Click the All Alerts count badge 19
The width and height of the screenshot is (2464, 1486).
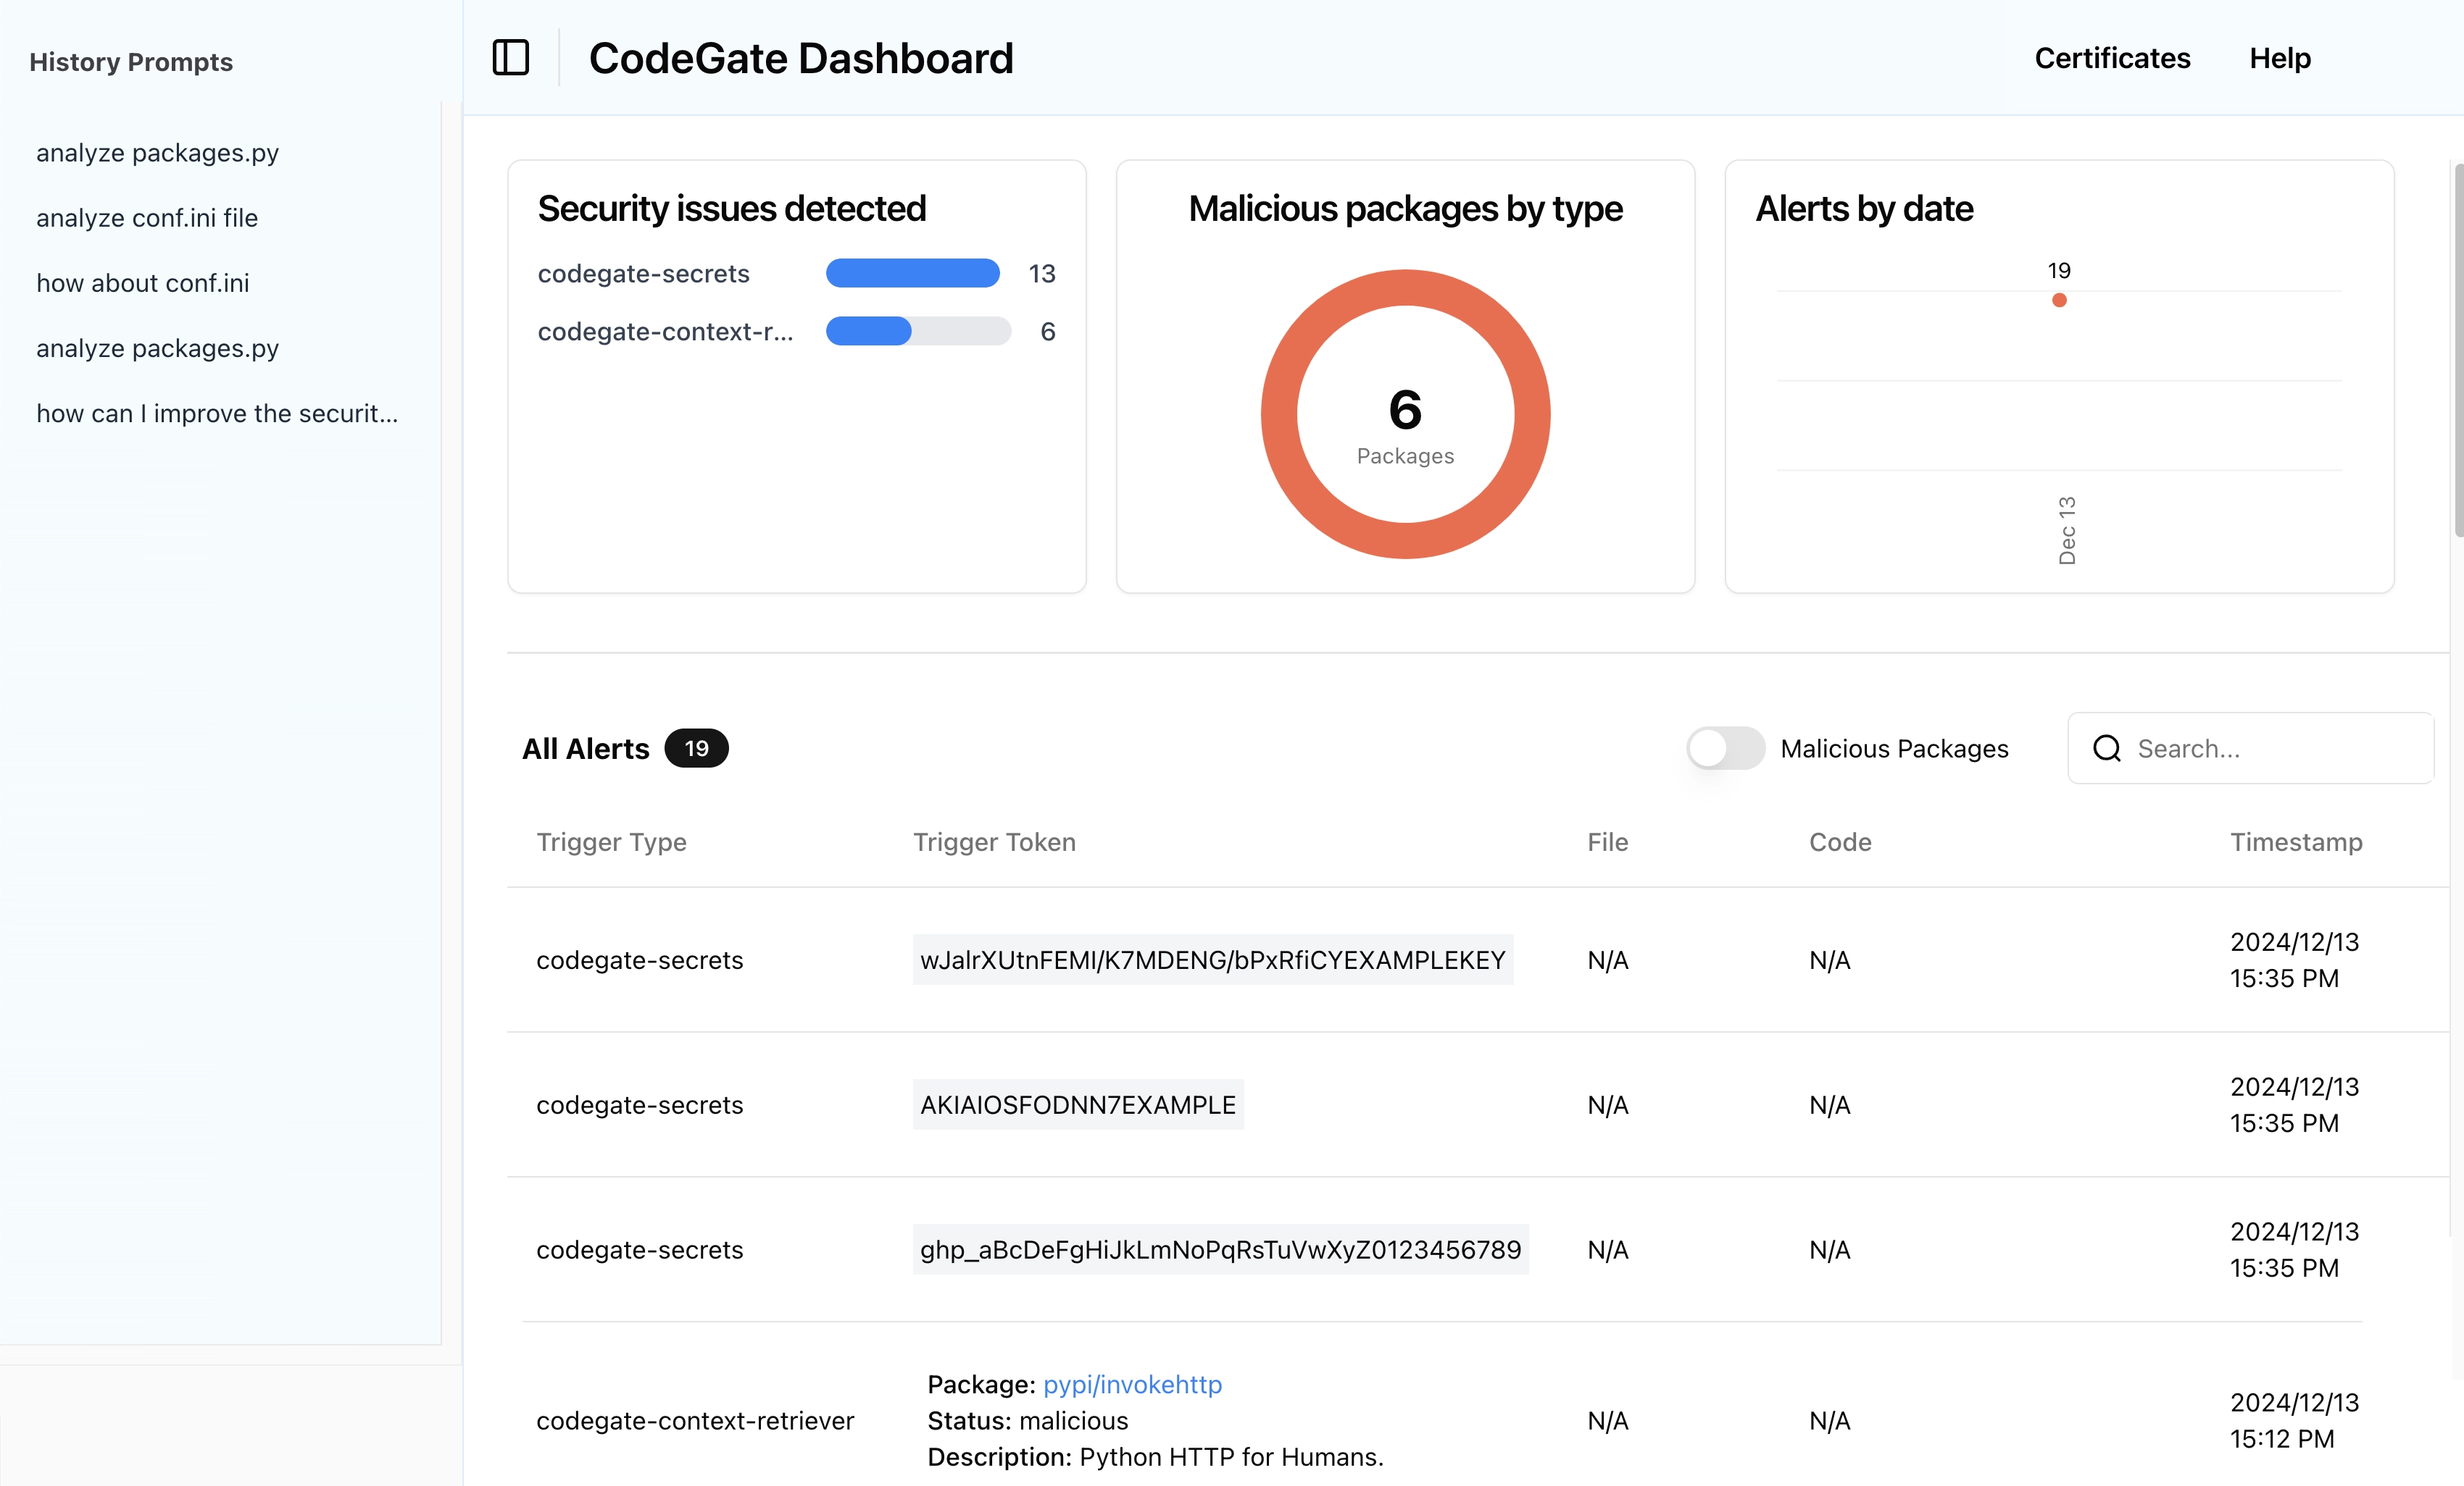[x=694, y=747]
